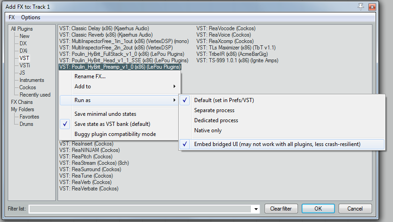This screenshot has width=393, height=222.
Task: Select VST: ReaVocode (Cockos)
Action: (226, 28)
